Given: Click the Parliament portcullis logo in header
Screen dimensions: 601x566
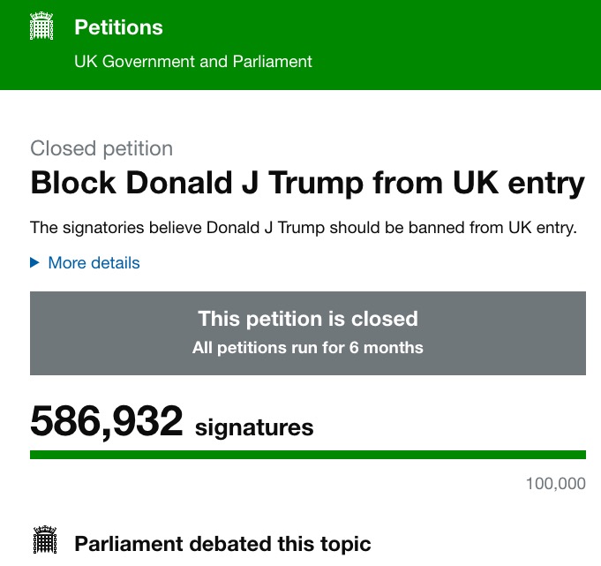Looking at the screenshot, I should click(41, 26).
